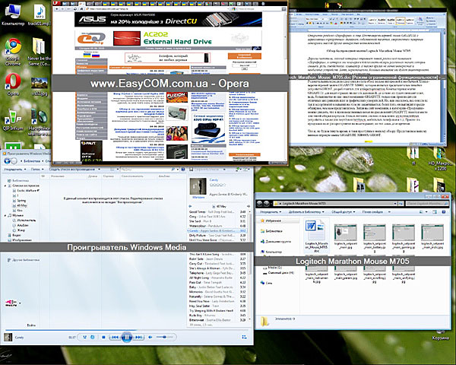This screenshot has height=365, width=456.
Task: Open Создать список воспроизведения dropdown
Action: coord(74,169)
